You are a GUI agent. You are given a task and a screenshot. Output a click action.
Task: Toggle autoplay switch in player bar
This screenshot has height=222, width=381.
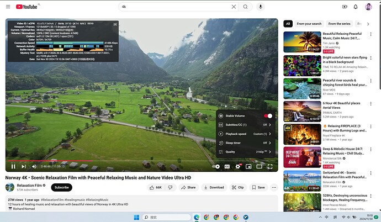[216, 166]
